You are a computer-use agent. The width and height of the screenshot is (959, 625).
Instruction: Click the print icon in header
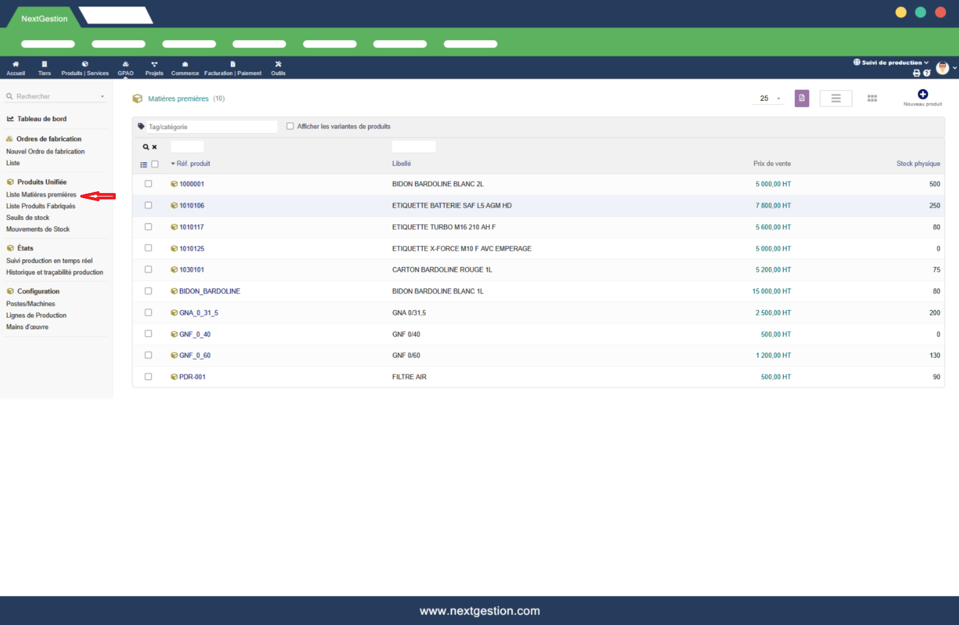917,73
